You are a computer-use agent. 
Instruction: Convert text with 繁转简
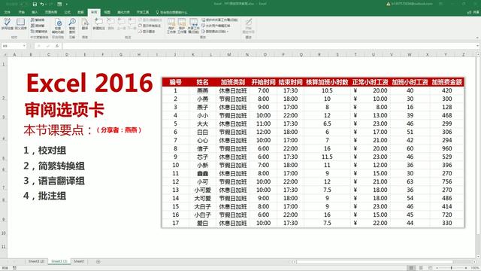(38, 20)
